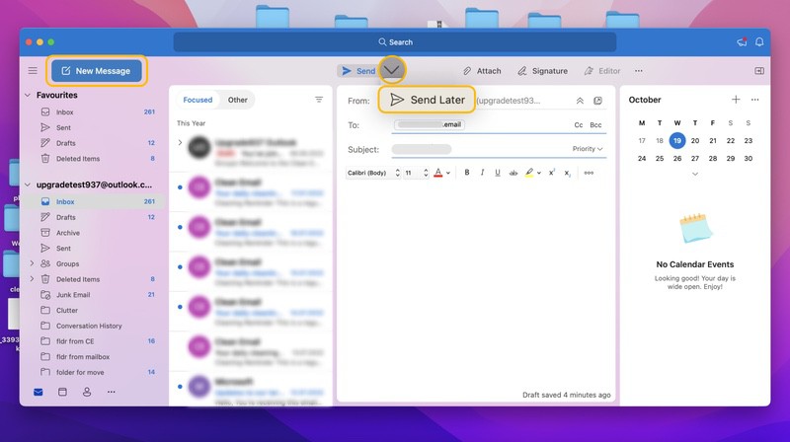Image resolution: width=790 pixels, height=442 pixels.
Task: Add new calendar event with plus icon
Action: click(736, 100)
